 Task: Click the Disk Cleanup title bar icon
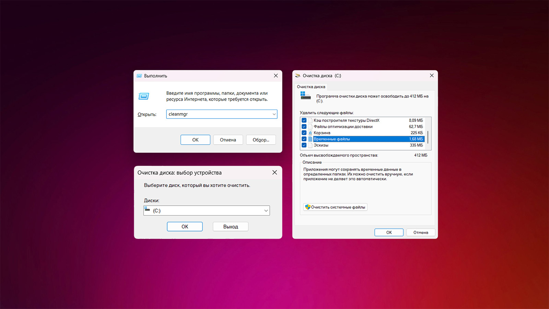point(297,76)
